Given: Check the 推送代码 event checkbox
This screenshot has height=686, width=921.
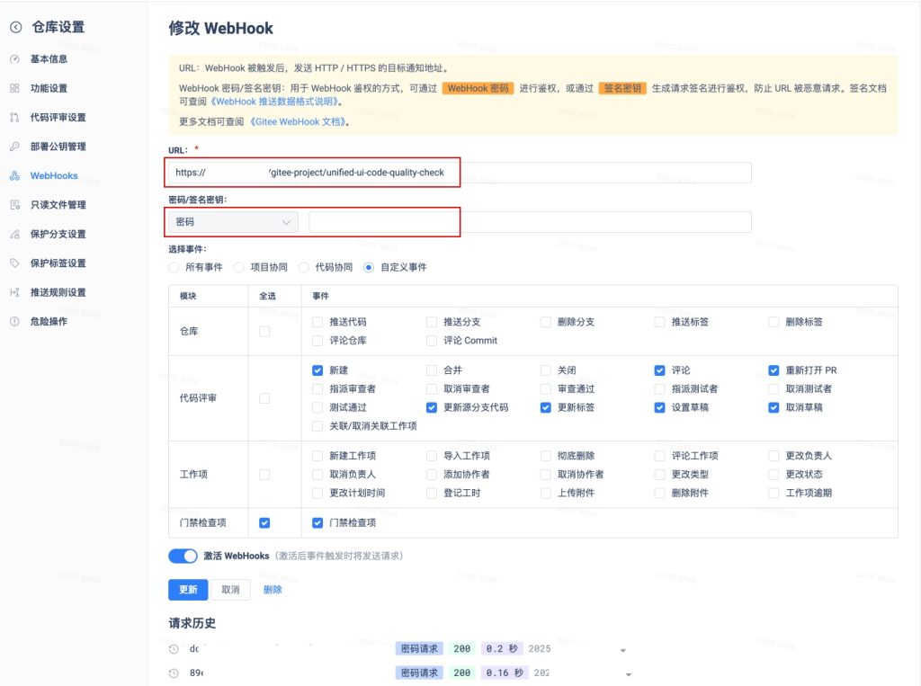Looking at the screenshot, I should [317, 322].
